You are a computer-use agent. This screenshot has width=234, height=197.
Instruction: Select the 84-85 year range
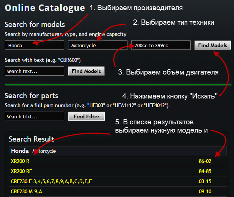(x=205, y=171)
